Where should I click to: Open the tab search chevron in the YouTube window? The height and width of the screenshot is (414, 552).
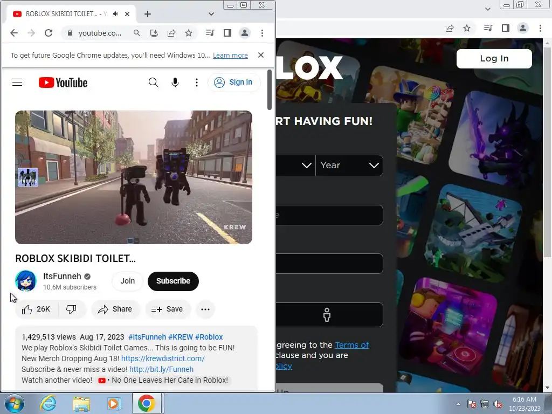(211, 13)
